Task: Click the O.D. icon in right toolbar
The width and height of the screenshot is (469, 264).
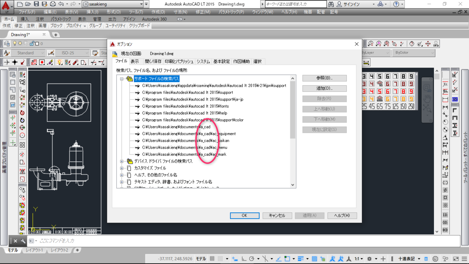Action: (x=445, y=223)
